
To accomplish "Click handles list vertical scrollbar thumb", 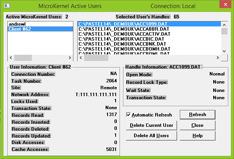I will click(x=224, y=31).
